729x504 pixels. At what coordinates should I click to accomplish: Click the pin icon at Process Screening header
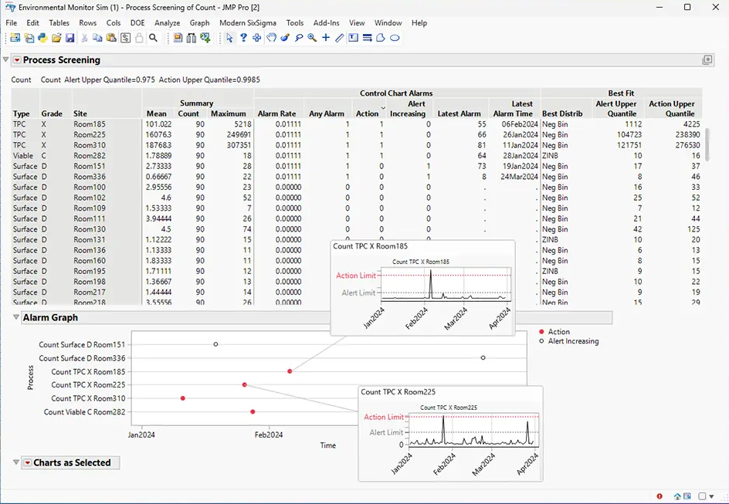coord(707,60)
